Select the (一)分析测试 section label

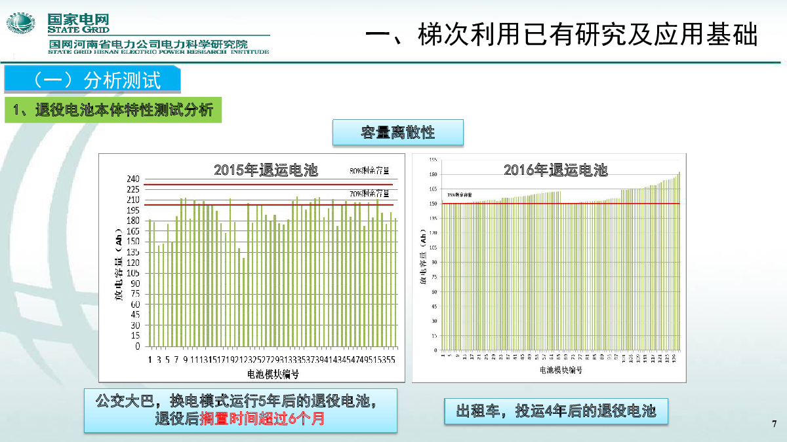pos(92,81)
